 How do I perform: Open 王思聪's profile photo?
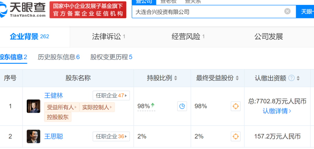[x=33, y=137]
